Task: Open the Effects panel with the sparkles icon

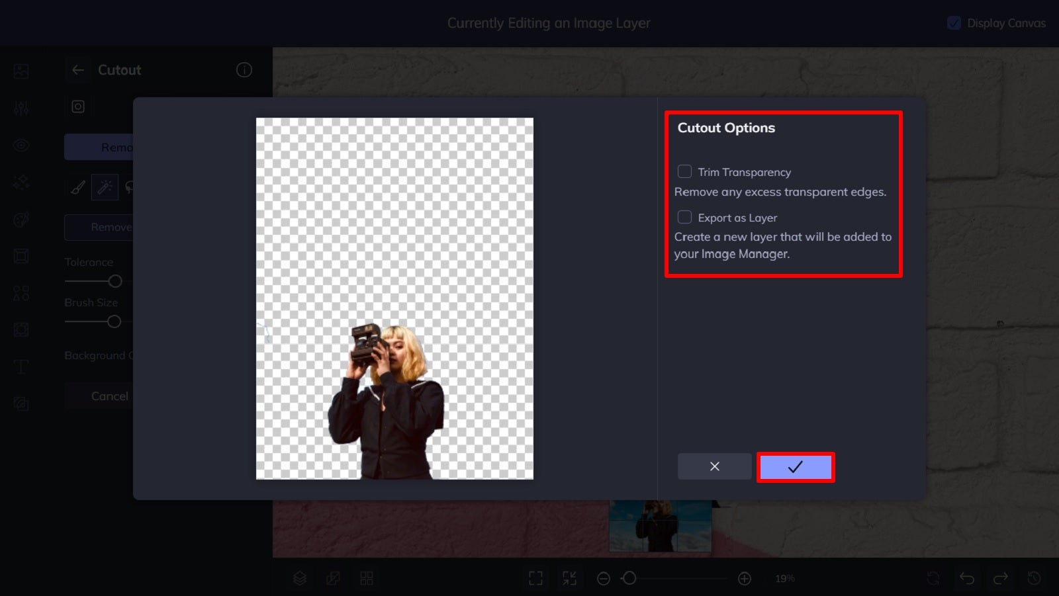Action: [21, 182]
